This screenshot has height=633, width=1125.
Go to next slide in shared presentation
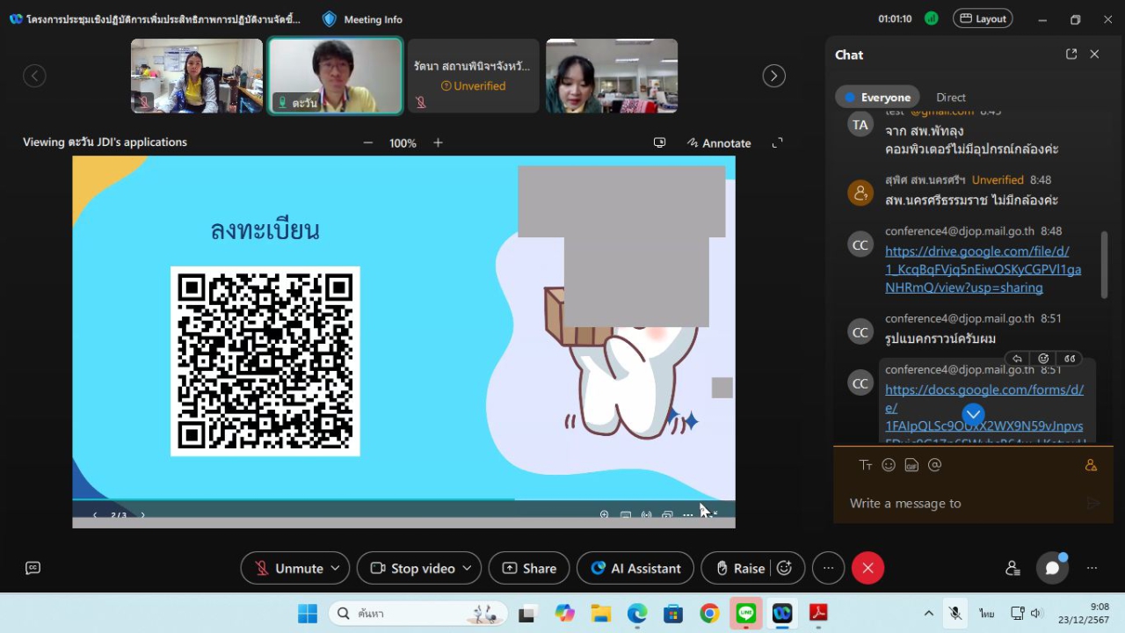[142, 515]
